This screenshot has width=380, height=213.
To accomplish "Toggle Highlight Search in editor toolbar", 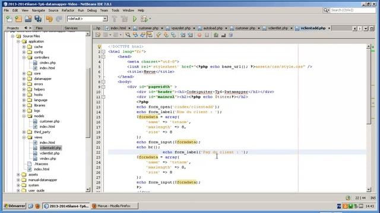I will (150, 35).
